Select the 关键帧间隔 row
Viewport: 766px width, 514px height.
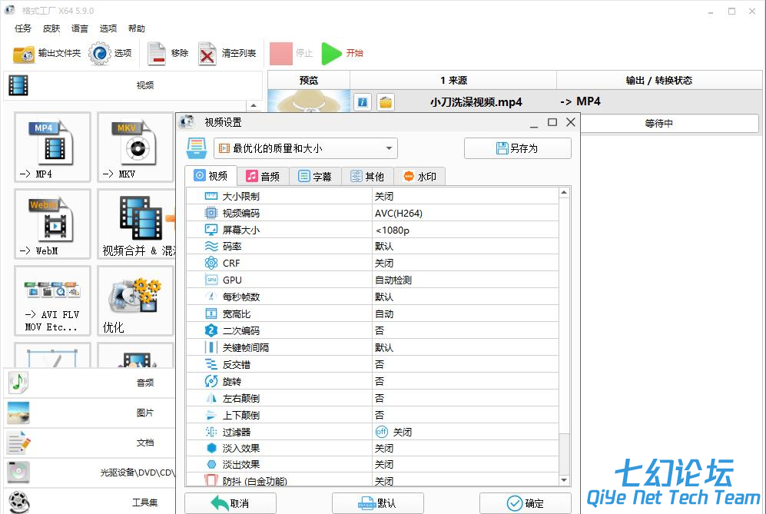pyautogui.click(x=373, y=347)
